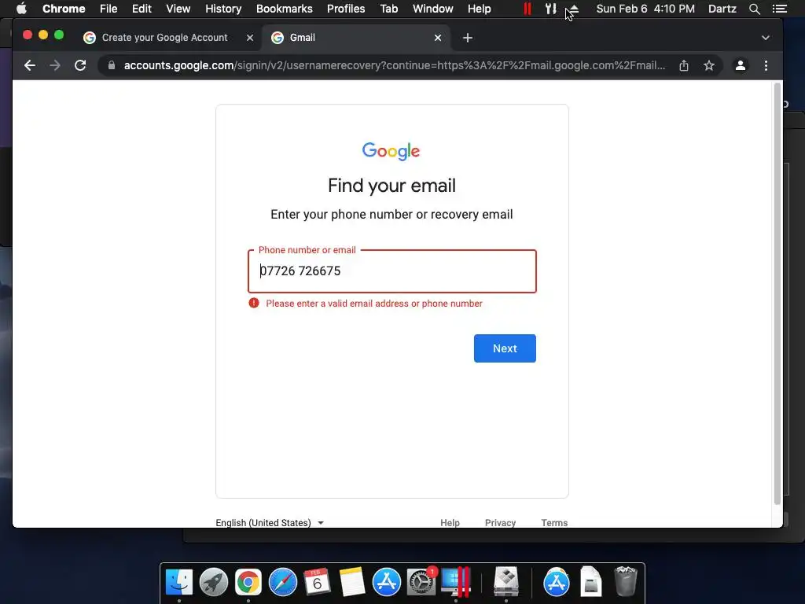Open the Window menu
Viewport: 805px width, 604px height.
[433, 9]
